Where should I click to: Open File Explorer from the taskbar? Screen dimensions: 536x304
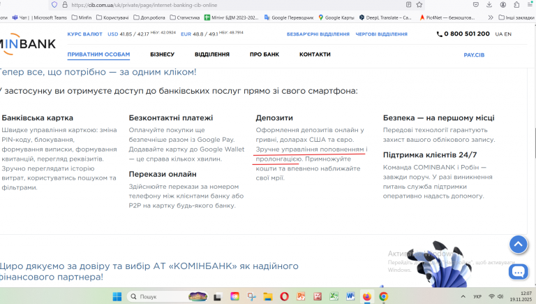[x=268, y=296]
